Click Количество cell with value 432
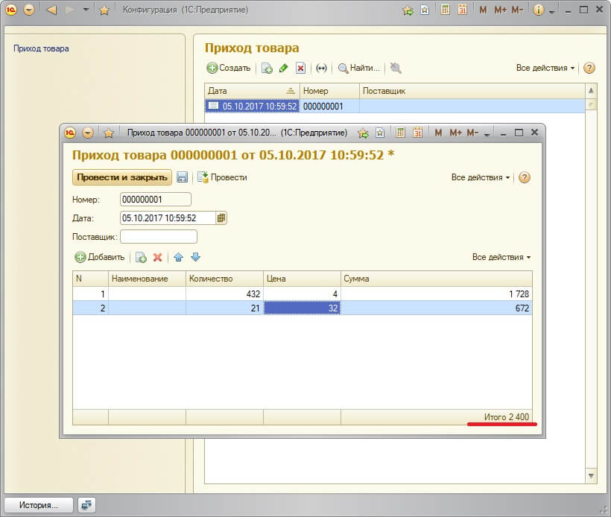 click(224, 294)
